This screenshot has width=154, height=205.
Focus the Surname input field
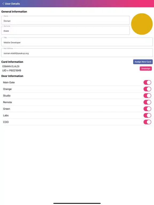coord(65,30)
